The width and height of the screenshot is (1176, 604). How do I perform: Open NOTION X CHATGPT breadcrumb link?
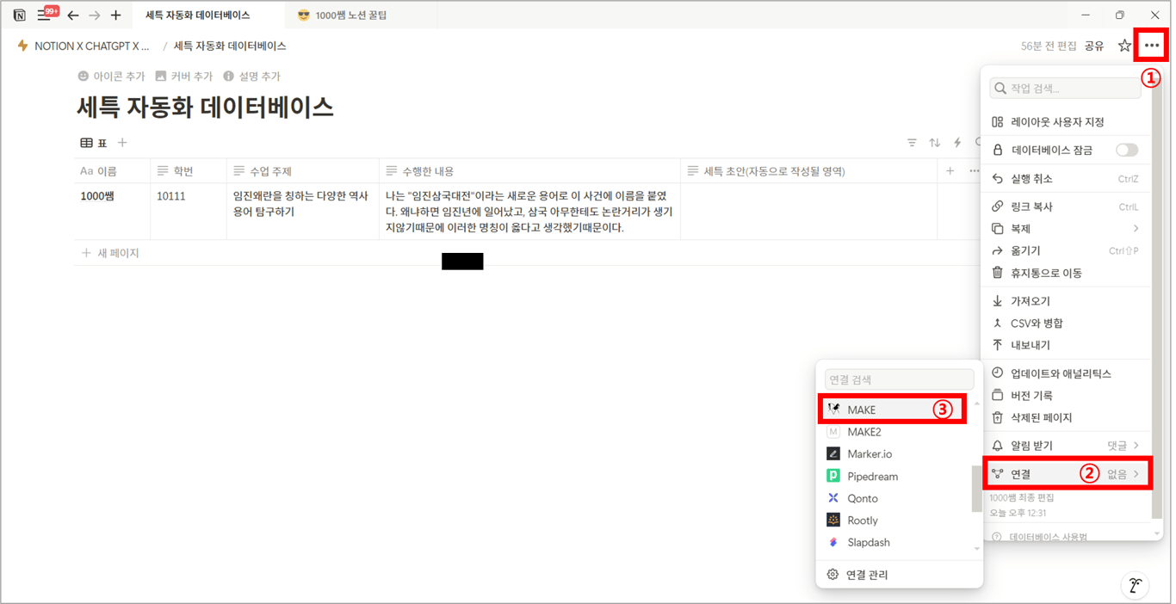pos(84,46)
